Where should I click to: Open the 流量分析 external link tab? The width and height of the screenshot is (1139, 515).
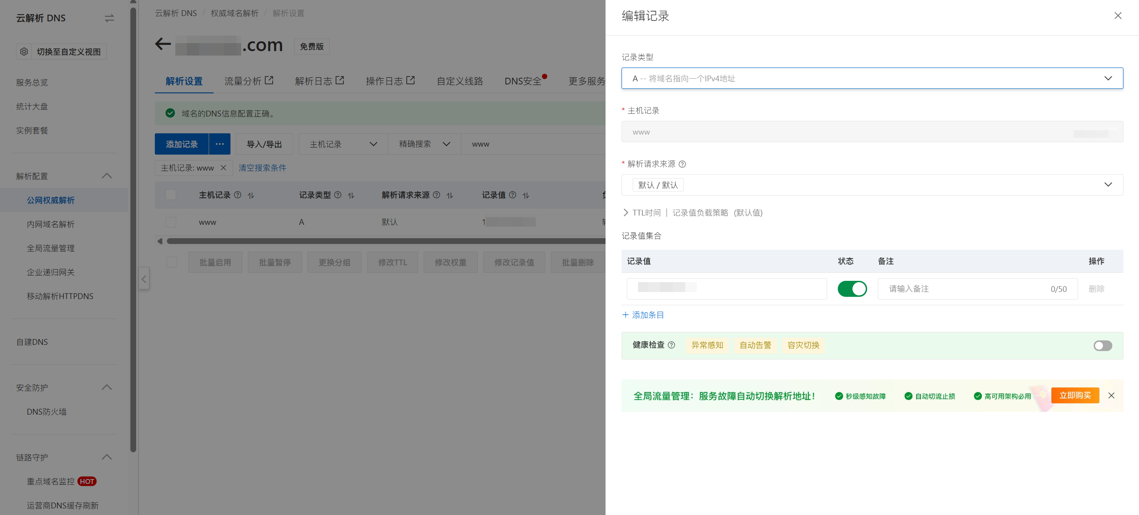(249, 81)
